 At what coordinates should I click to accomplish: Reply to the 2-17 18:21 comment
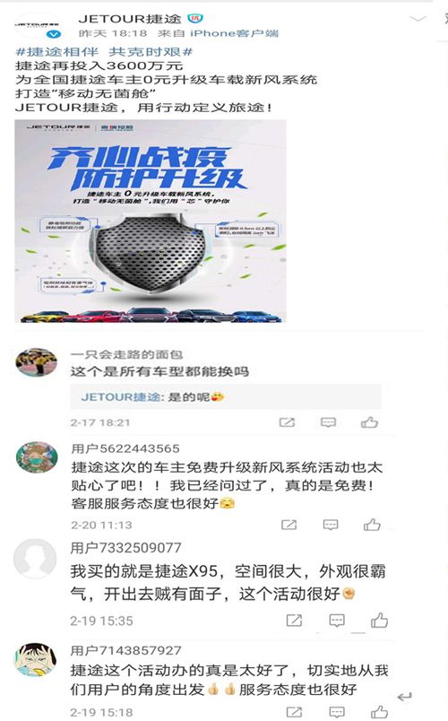328,422
